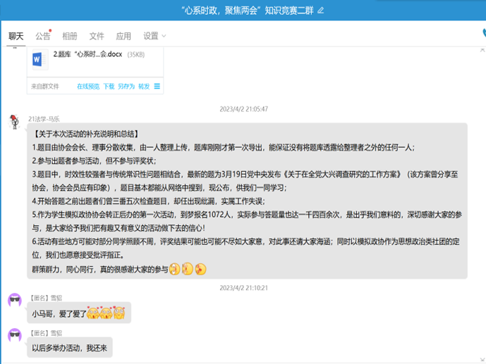Viewport: 486px width, 364px height.
Task: Edit group name with pencil icon
Action: coord(321,11)
